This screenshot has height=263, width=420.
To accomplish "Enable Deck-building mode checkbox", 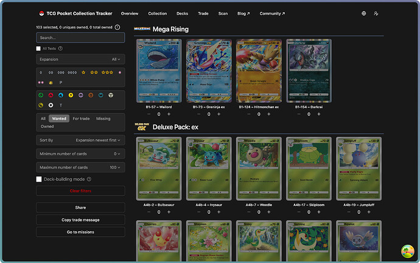I will coord(39,179).
